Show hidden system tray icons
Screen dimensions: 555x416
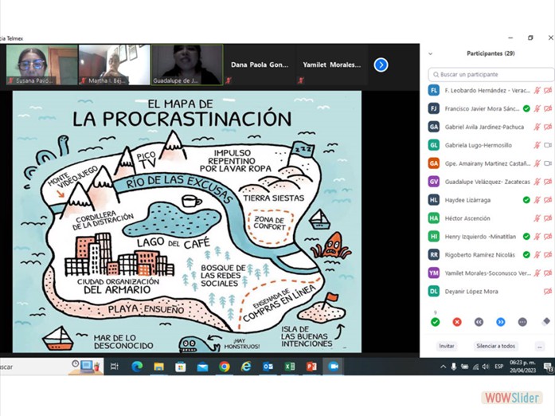[x=443, y=367]
